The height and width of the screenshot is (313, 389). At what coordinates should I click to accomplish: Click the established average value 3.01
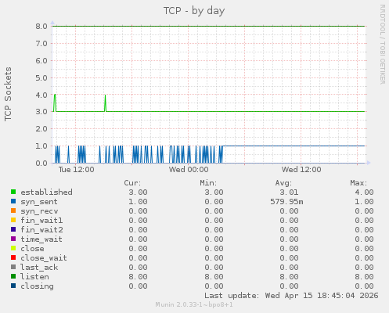click(289, 192)
